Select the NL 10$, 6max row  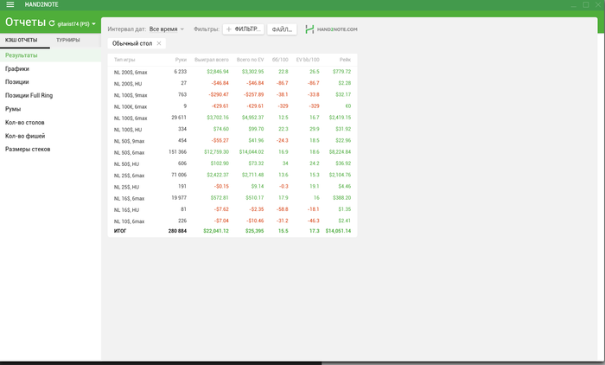click(x=232, y=221)
